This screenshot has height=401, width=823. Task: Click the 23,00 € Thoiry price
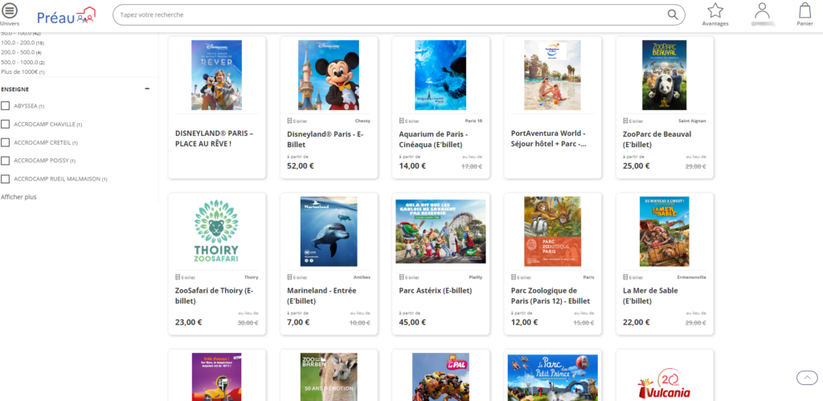click(x=188, y=322)
